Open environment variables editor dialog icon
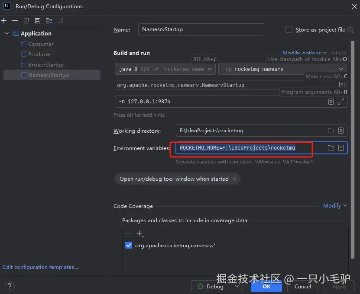 [341, 148]
